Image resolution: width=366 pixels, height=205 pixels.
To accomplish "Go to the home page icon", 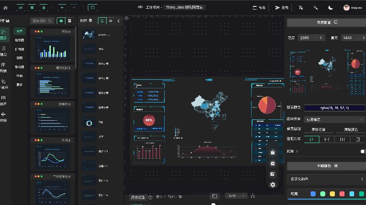I will (5, 8).
